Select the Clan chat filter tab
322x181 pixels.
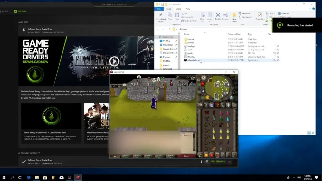pos(159,156)
